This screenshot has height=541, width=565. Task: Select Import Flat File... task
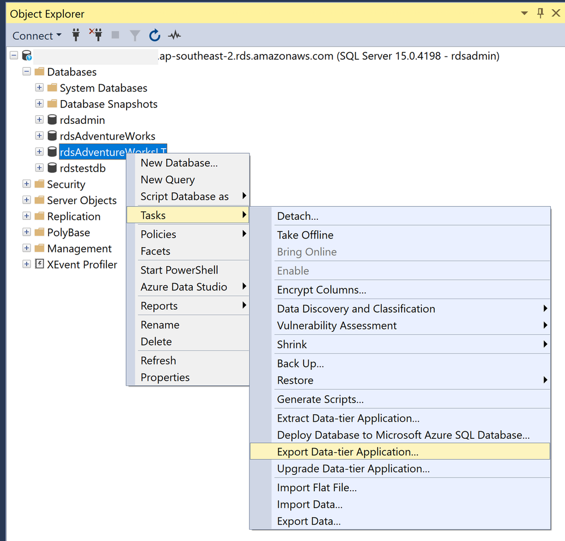(400, 487)
